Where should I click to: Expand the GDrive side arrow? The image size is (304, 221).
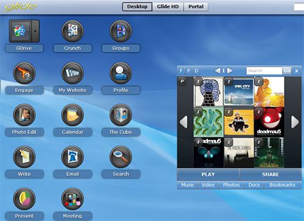[35, 31]
